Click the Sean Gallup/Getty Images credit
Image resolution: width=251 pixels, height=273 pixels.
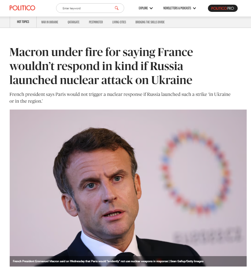click(187, 261)
